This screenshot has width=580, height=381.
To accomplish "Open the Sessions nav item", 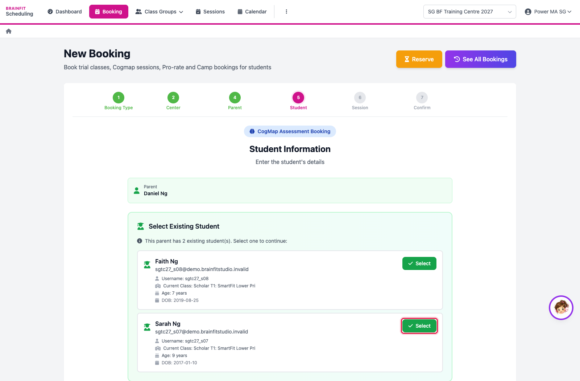I will [210, 12].
